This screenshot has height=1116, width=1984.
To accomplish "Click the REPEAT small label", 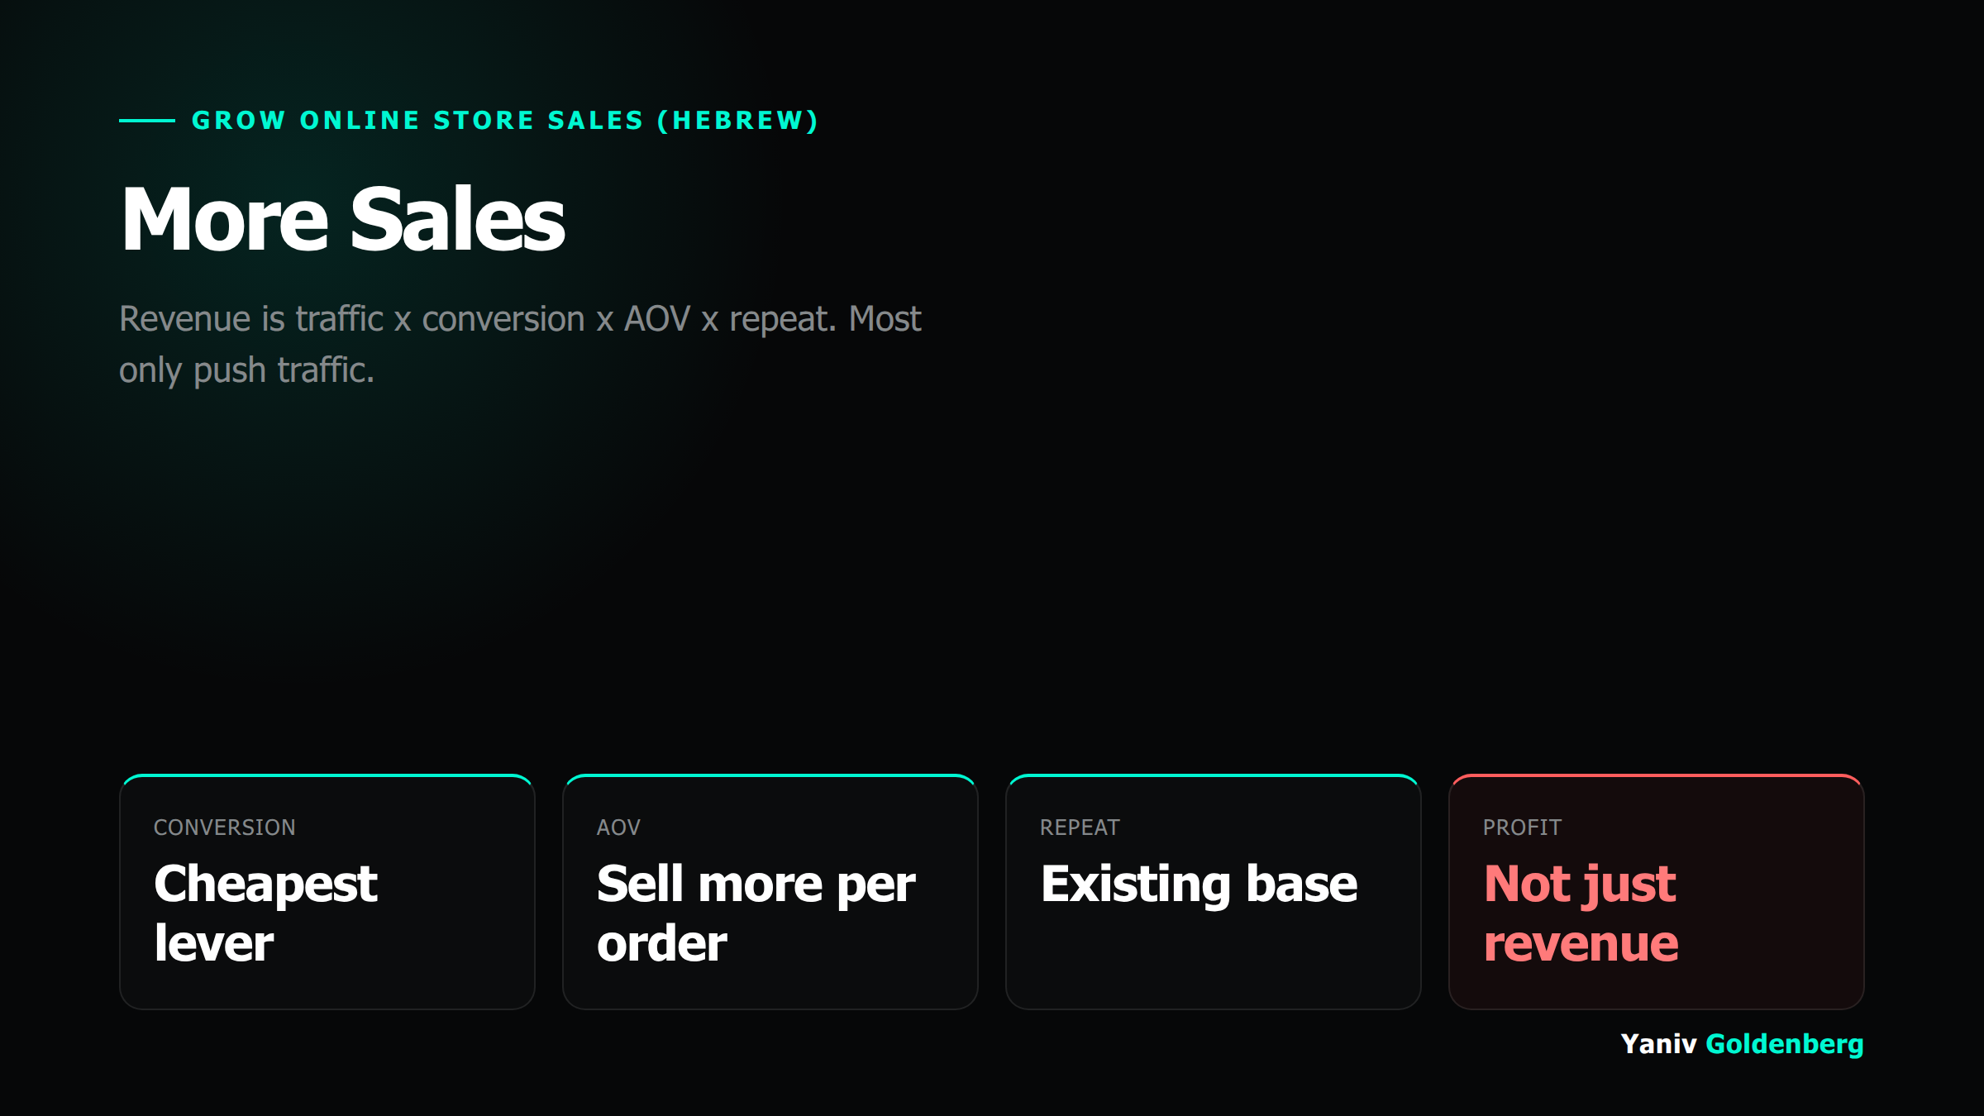I will click(x=1080, y=827).
